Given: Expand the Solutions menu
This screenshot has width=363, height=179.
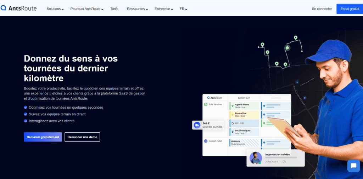Looking at the screenshot, I should pyautogui.click(x=55, y=9).
